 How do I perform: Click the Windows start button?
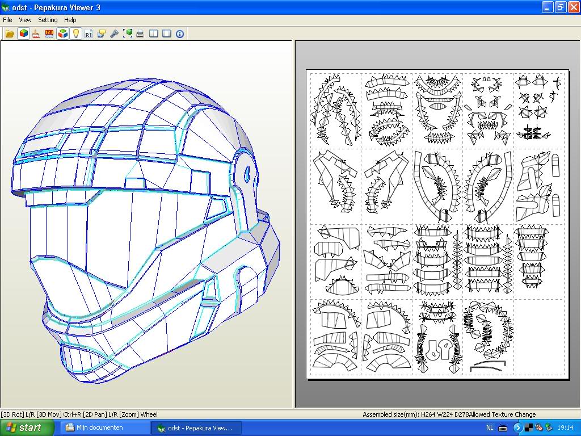24,427
